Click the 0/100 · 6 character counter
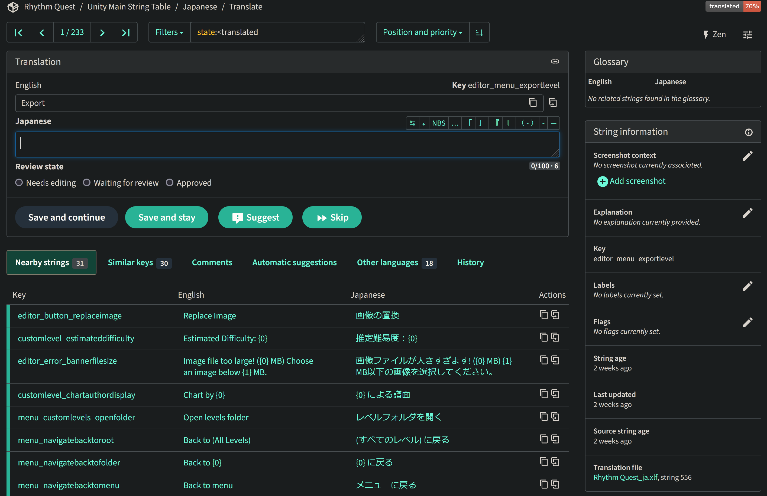 click(x=544, y=166)
